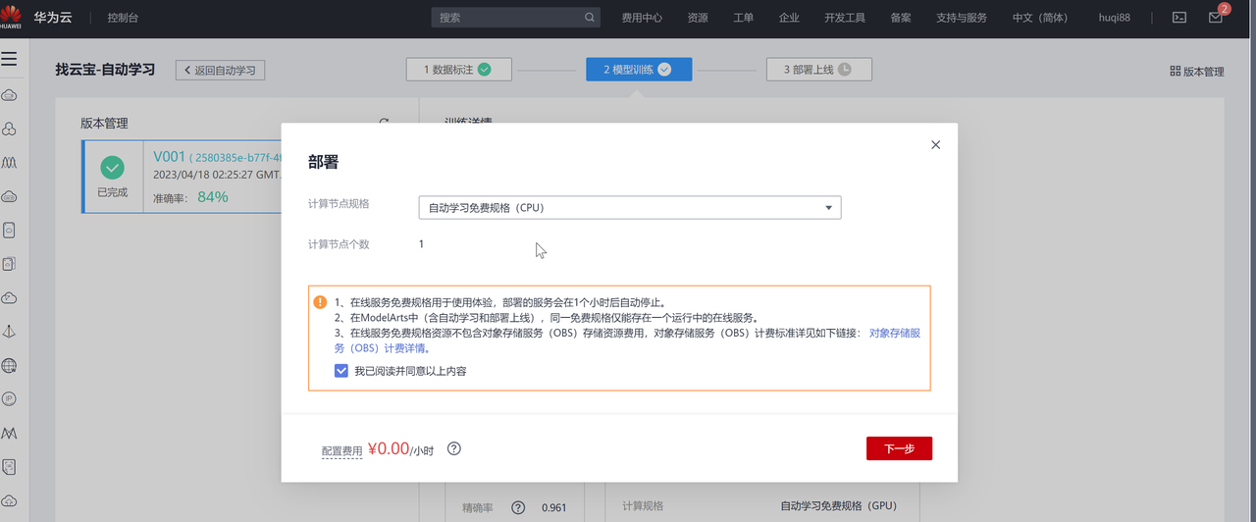Go to step 3 部署上线

tap(818, 70)
